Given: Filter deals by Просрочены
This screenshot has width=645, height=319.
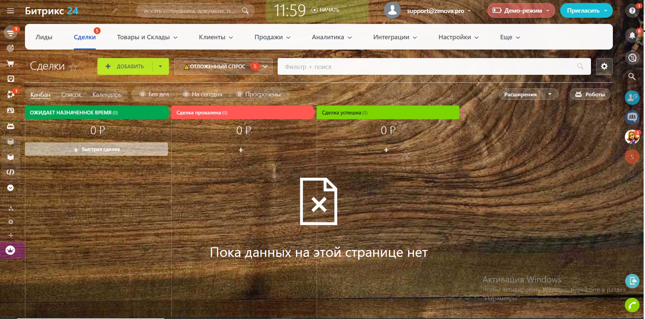Looking at the screenshot, I should (259, 94).
